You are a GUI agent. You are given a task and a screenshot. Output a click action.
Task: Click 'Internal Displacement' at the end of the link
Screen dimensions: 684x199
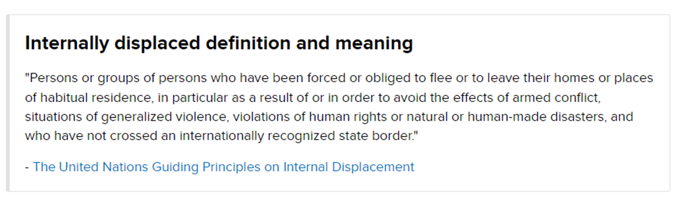(x=349, y=167)
